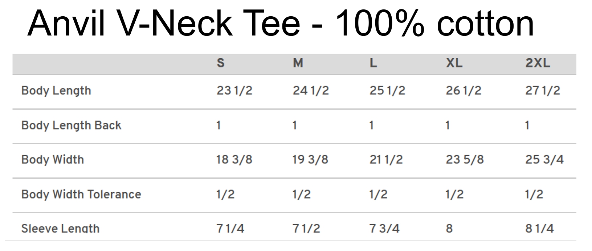The image size is (592, 251).
Task: Click the XL sleeve length value 8
Action: coord(449,229)
